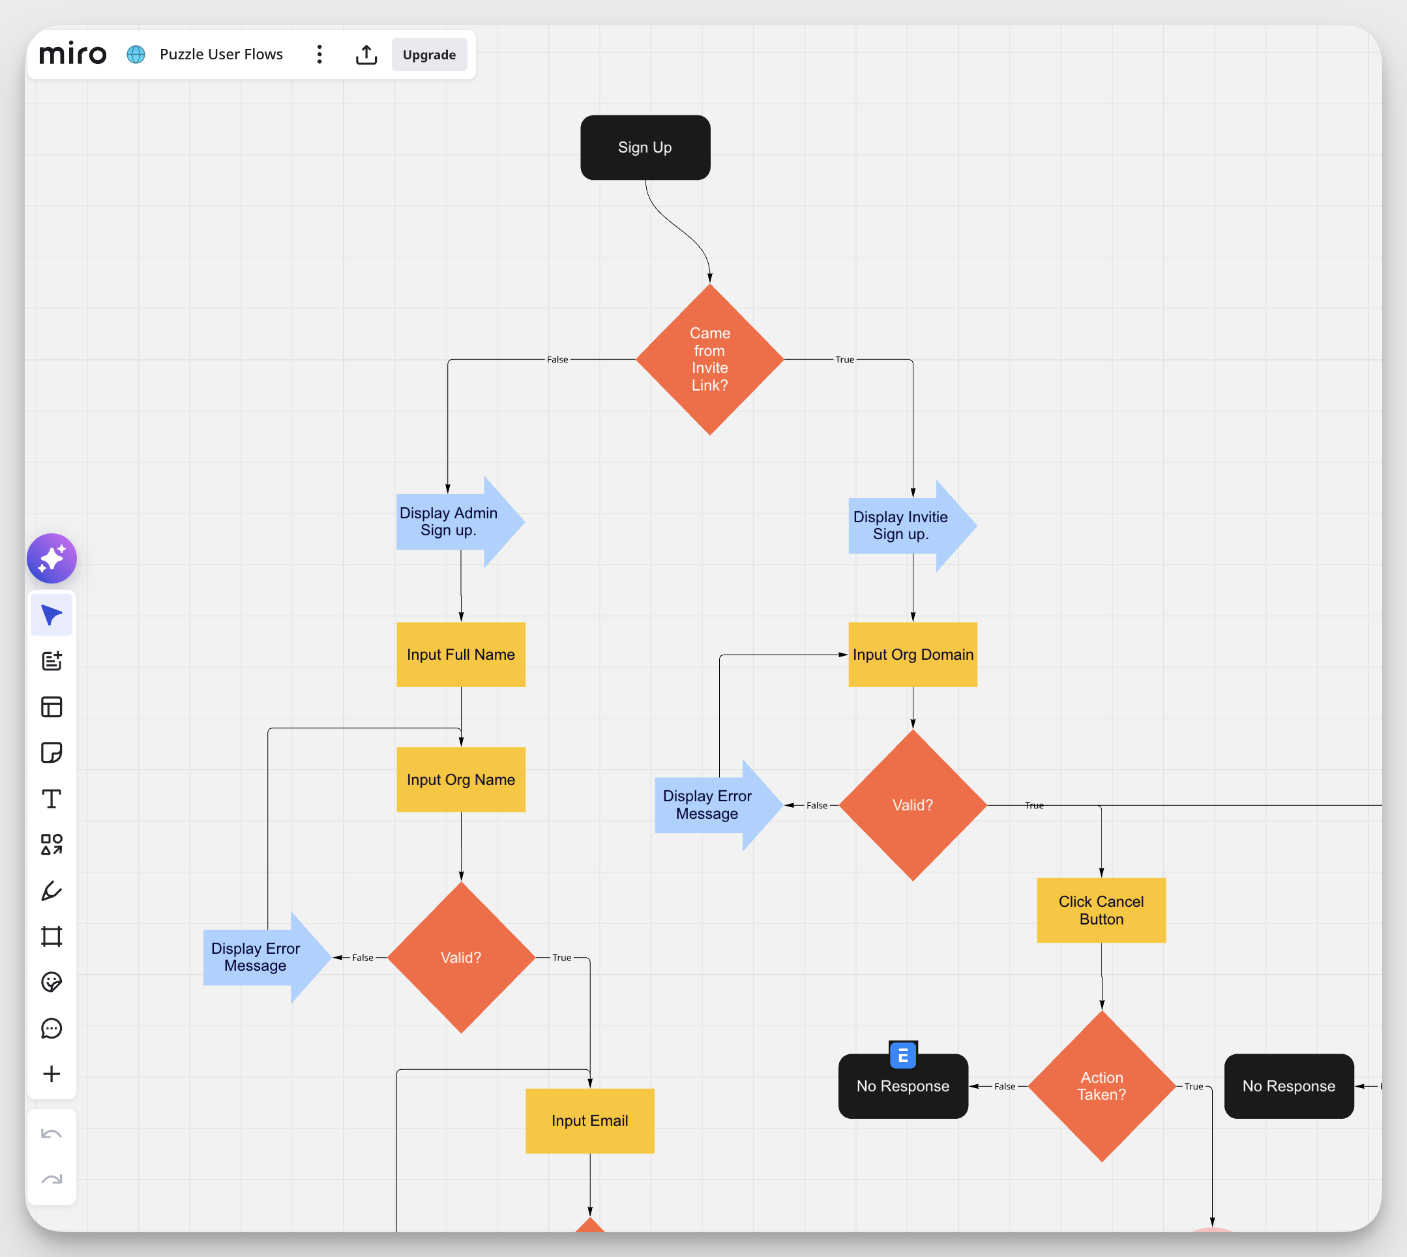Open the board three-dot menu
The width and height of the screenshot is (1407, 1257).
pyautogui.click(x=319, y=55)
